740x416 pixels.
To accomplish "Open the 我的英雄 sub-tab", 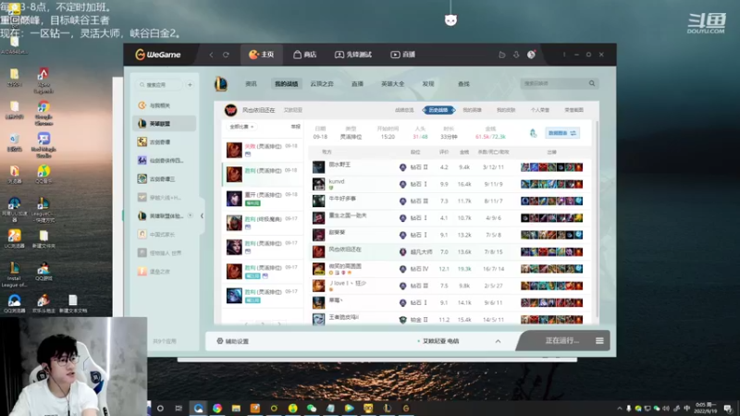I will click(472, 110).
